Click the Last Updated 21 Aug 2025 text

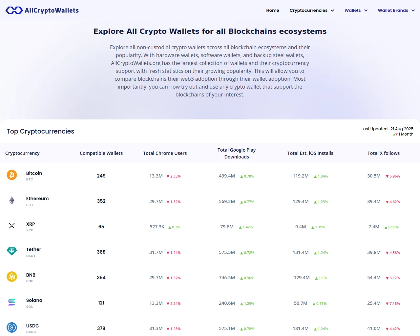pyautogui.click(x=387, y=129)
